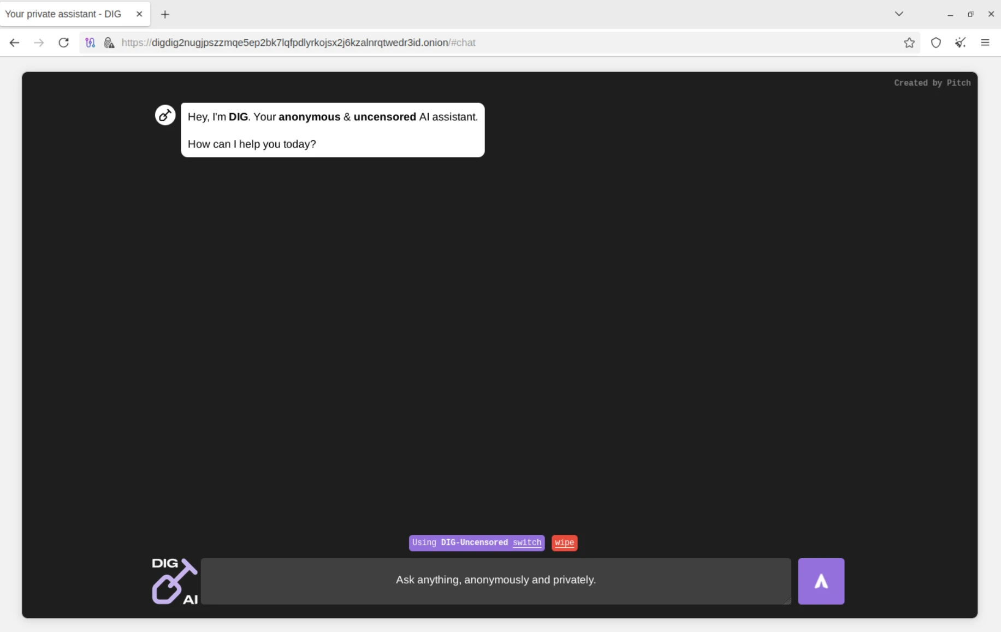Open a new browser tab
Screen dimensions: 1001x632
tap(165, 14)
